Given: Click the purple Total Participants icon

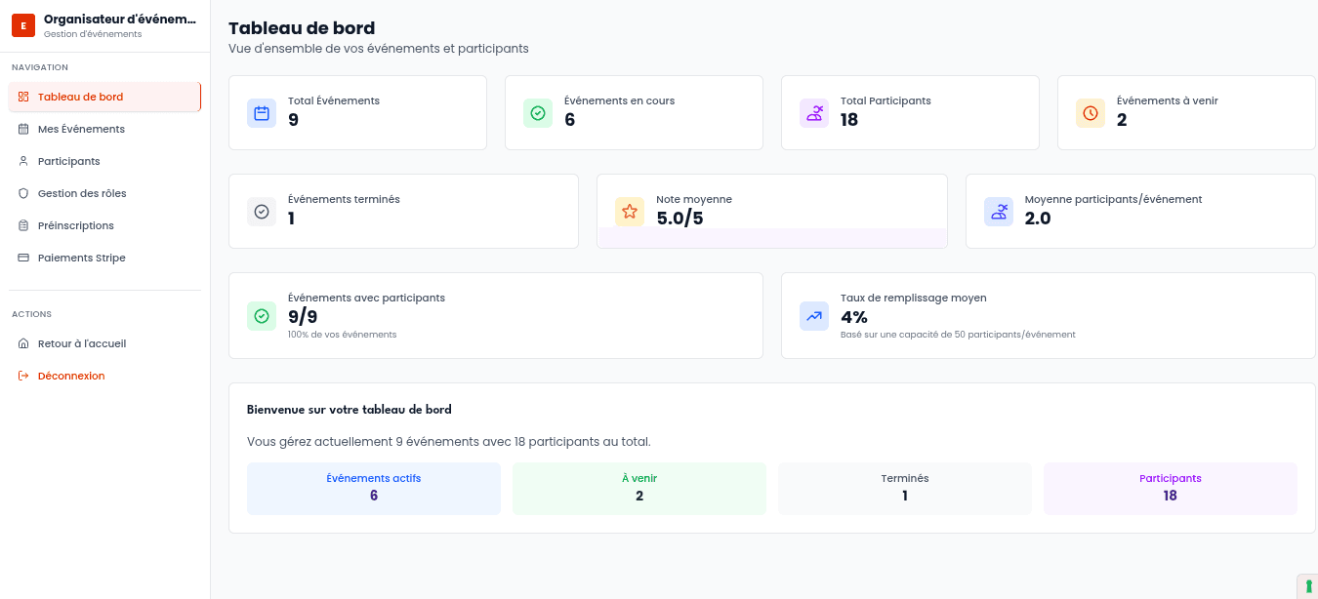Looking at the screenshot, I should point(814,113).
